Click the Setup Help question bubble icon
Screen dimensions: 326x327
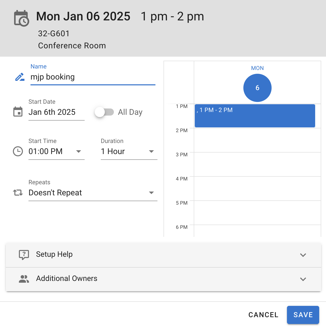coord(24,255)
